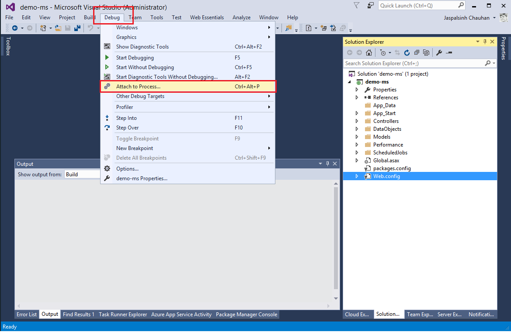The height and width of the screenshot is (332, 511).
Task: Pin the Output window with auto hide
Action: 327,164
